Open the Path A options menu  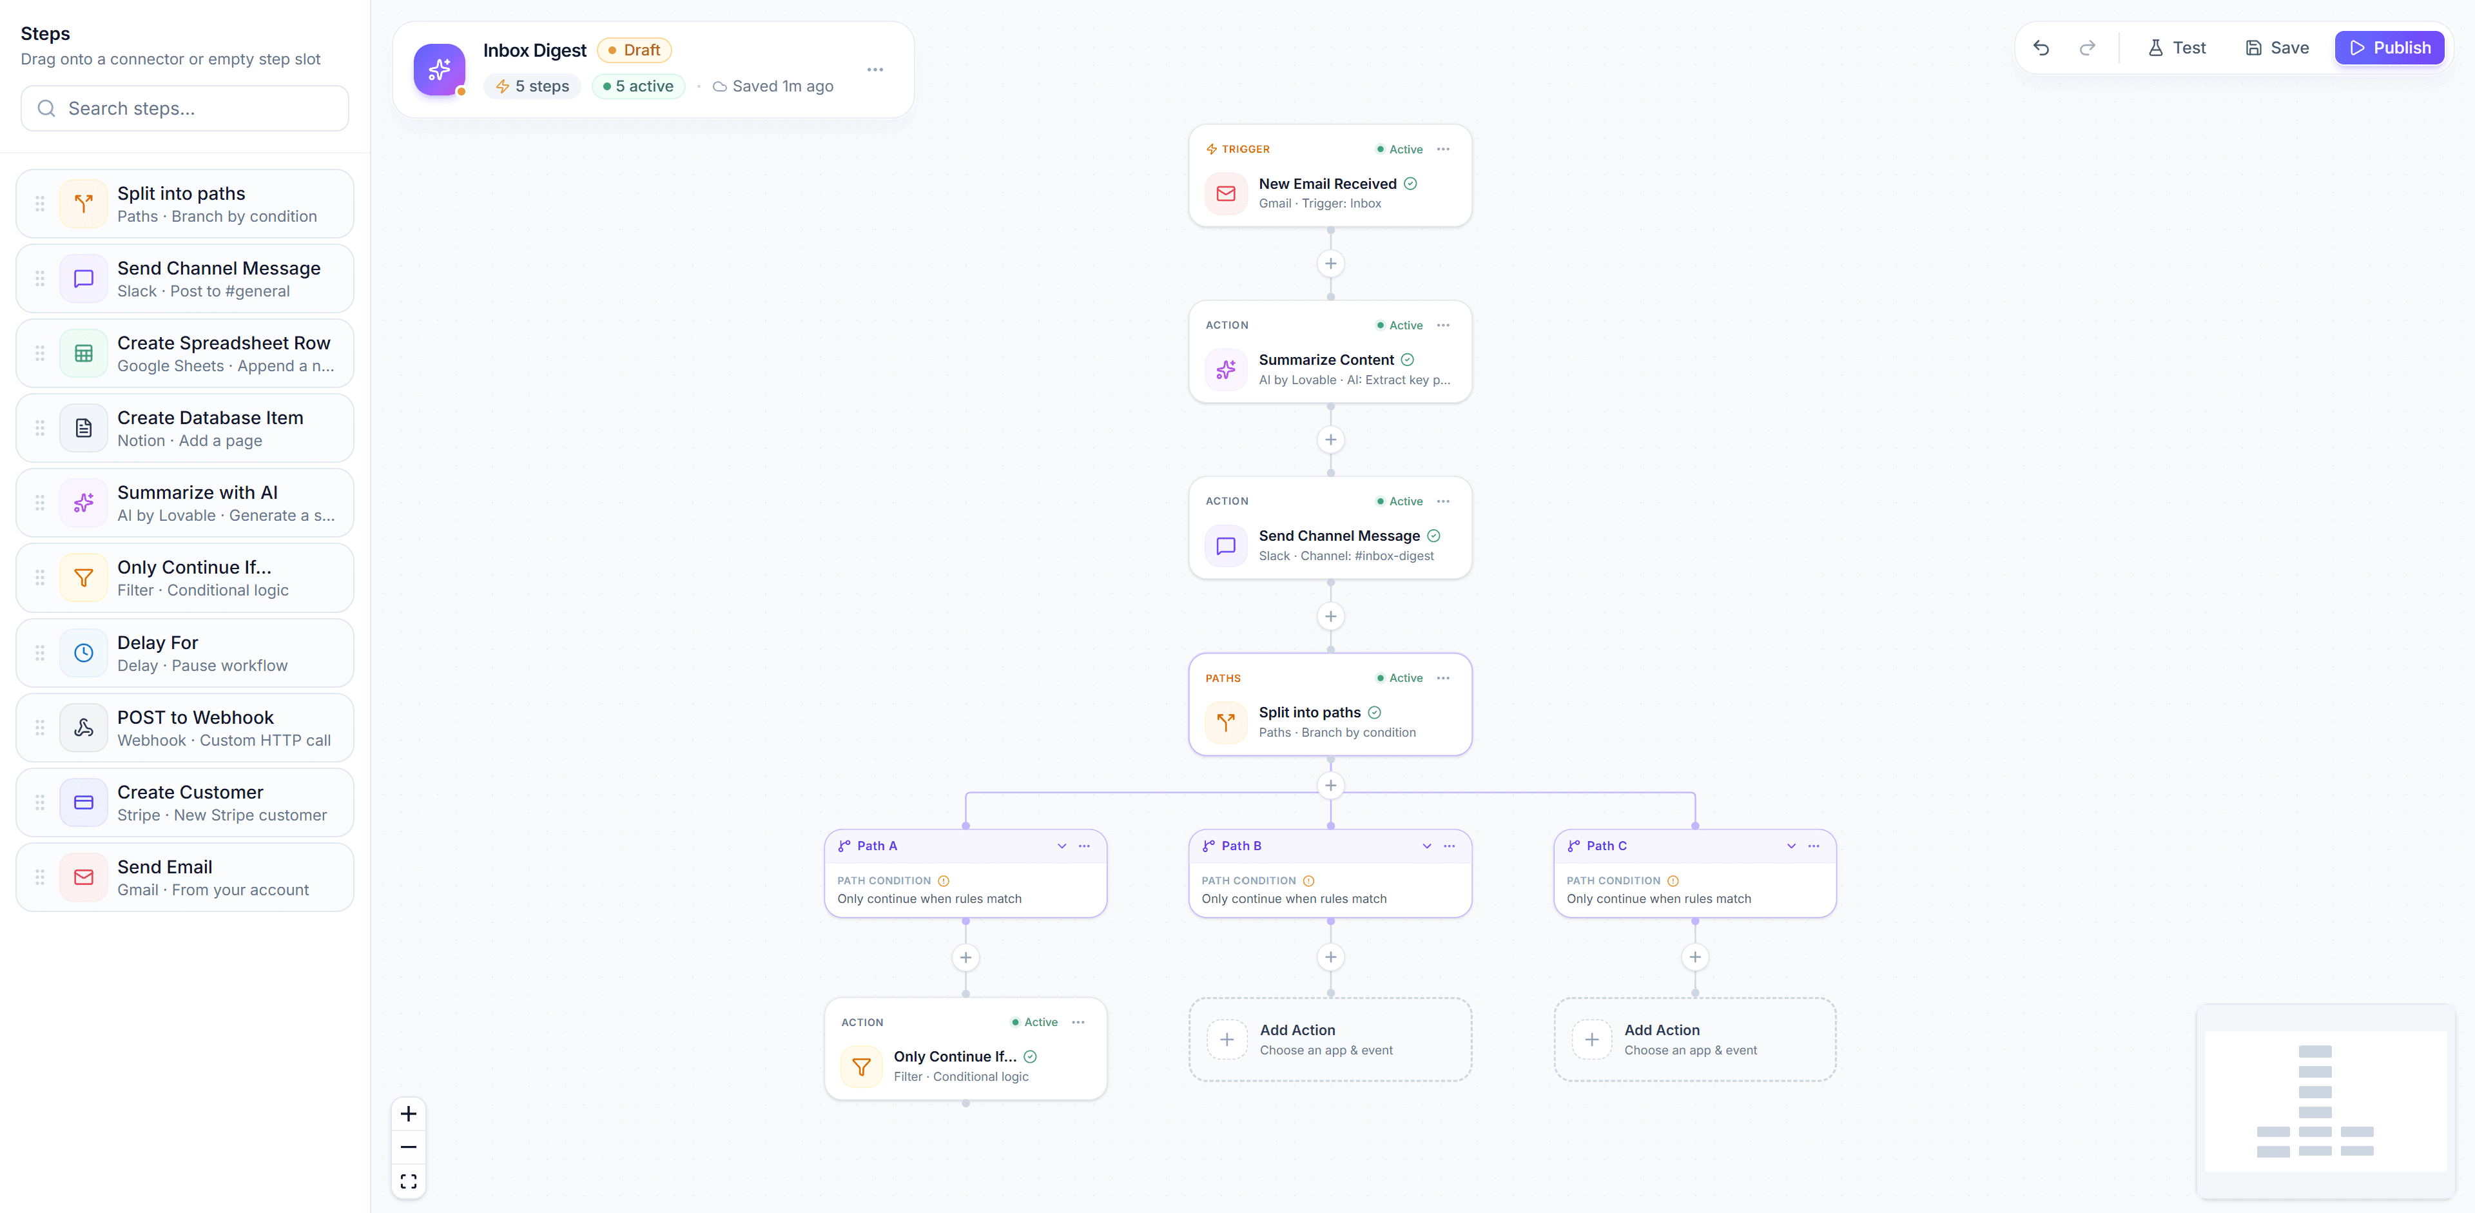point(1083,846)
